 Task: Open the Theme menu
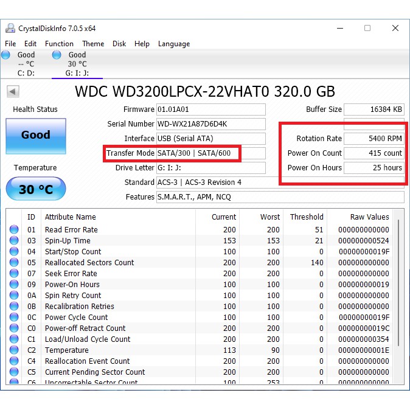tap(93, 44)
